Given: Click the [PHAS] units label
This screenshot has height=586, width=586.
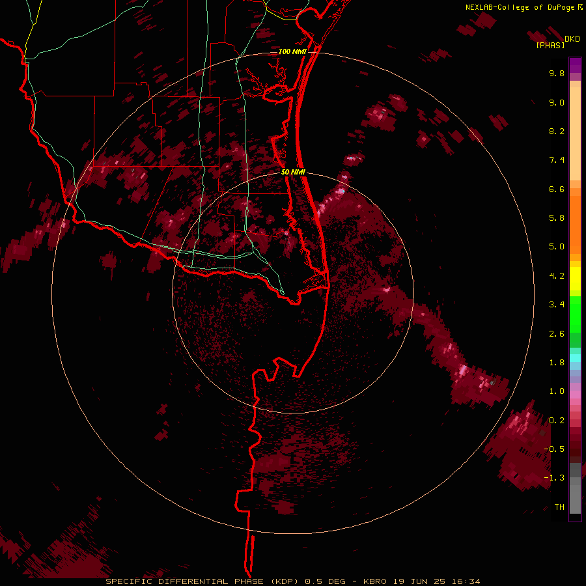Looking at the screenshot, I should coord(550,46).
